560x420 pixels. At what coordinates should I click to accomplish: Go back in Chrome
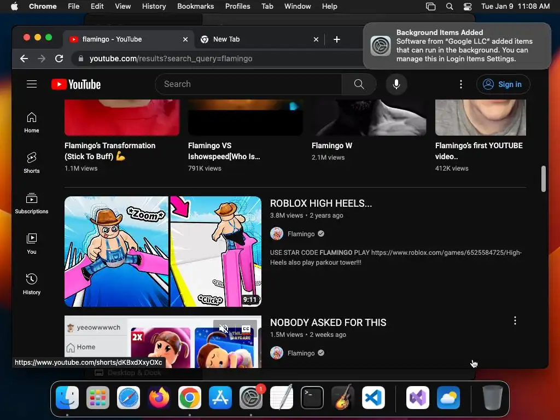pos(24,59)
